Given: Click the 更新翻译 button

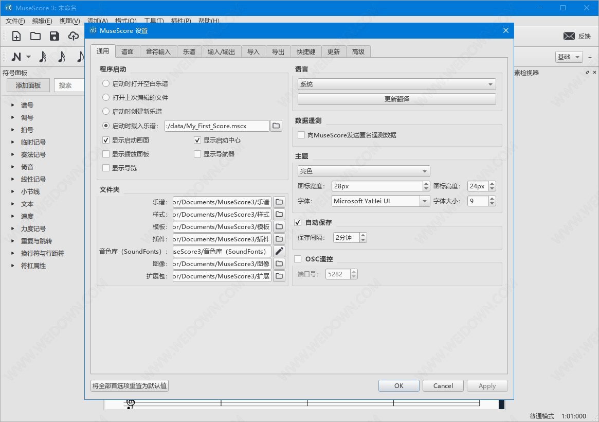Looking at the screenshot, I should pos(396,99).
